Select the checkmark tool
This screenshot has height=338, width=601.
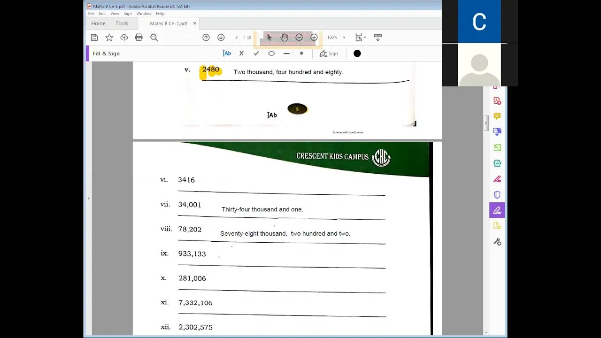click(x=256, y=54)
